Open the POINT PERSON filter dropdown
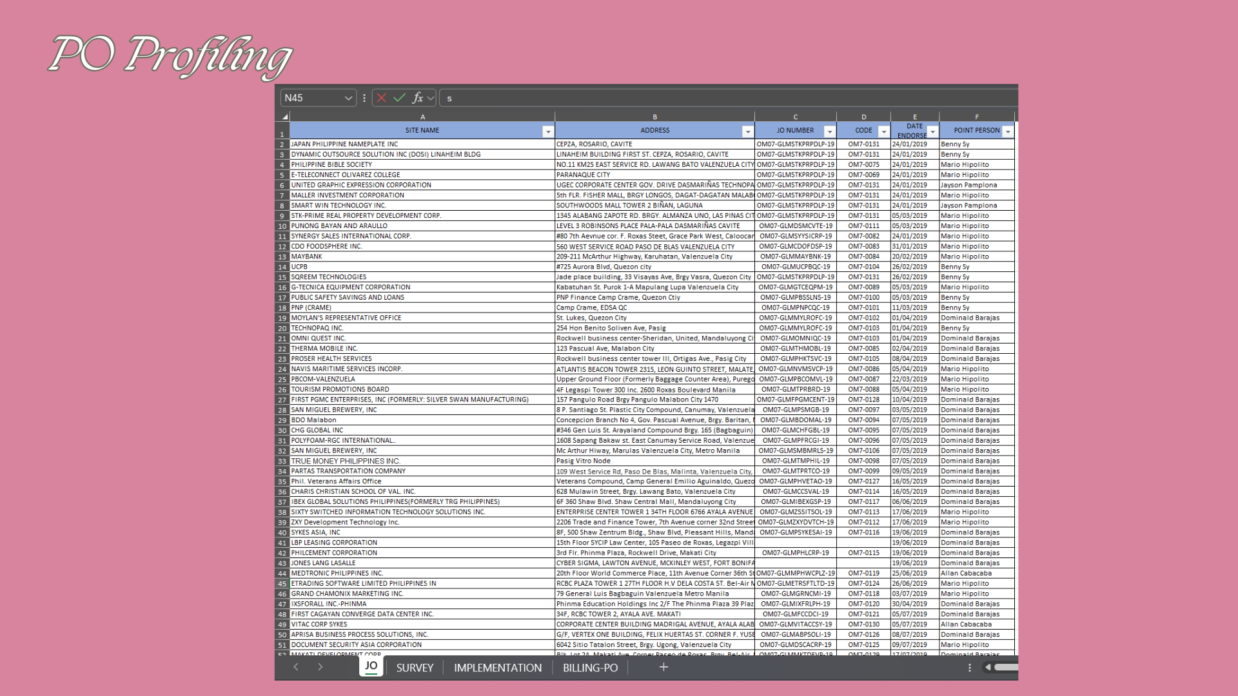 coord(1007,131)
